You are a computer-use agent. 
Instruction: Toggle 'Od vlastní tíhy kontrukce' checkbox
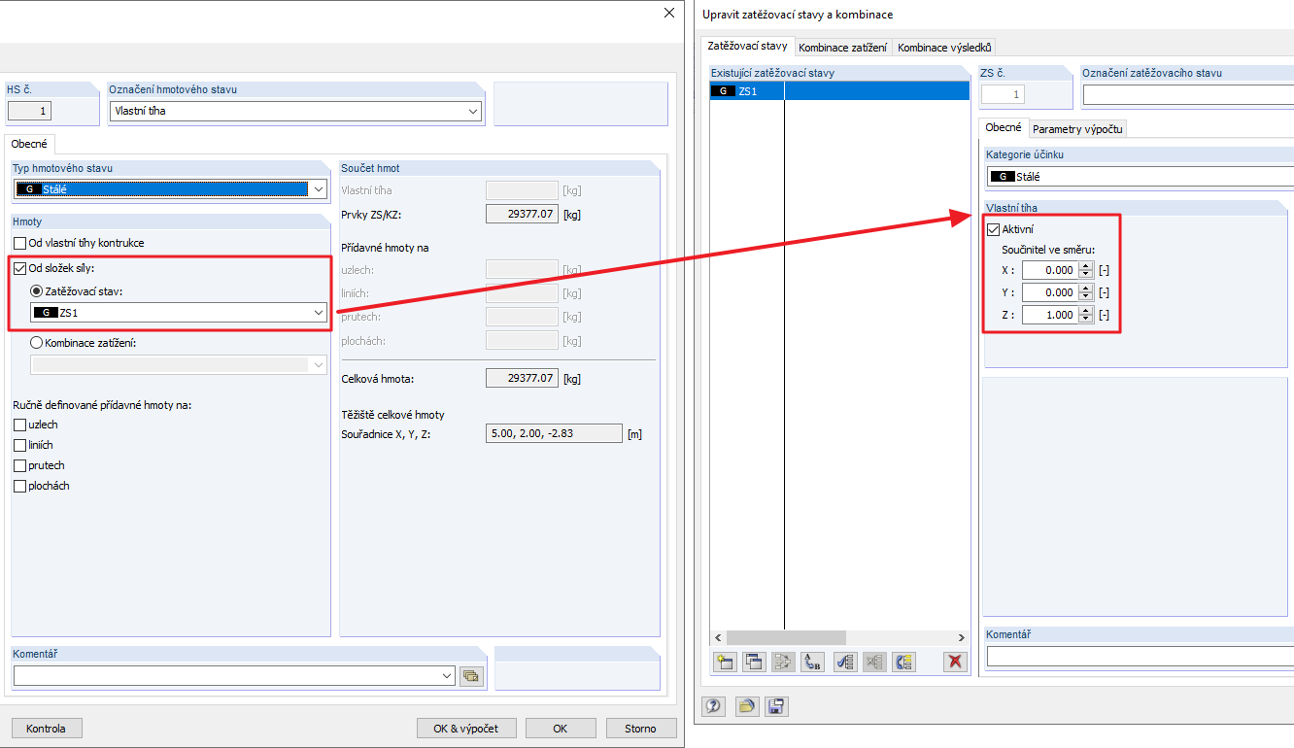pos(20,243)
